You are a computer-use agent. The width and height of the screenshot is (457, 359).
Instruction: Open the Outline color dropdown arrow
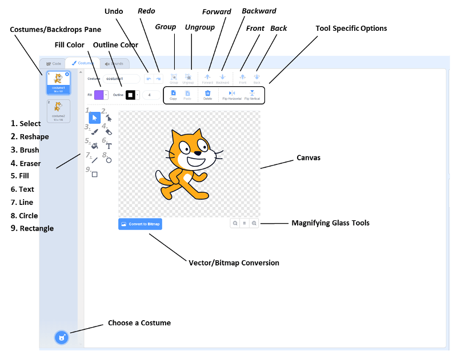[137, 95]
